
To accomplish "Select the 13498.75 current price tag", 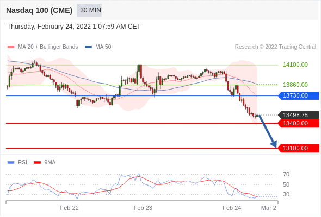I will click(x=299, y=115).
